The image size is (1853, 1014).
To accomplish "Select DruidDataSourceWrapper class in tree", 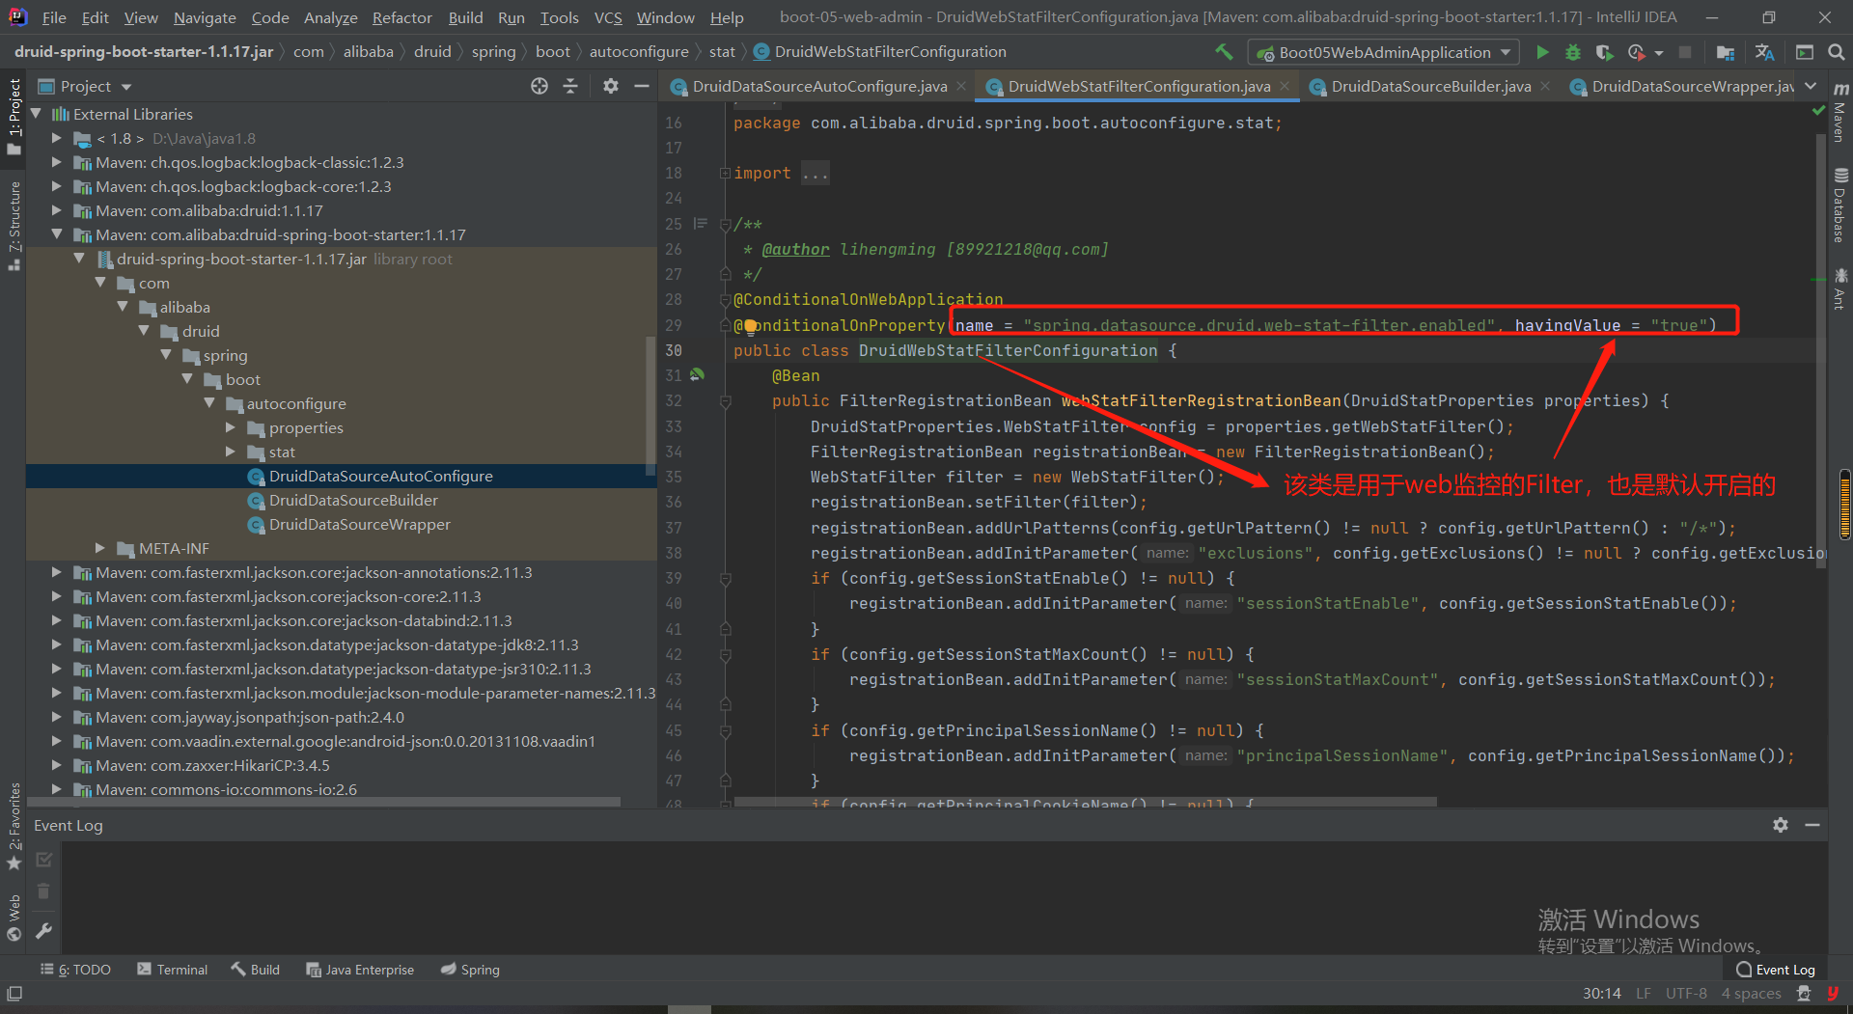I will pos(359,524).
